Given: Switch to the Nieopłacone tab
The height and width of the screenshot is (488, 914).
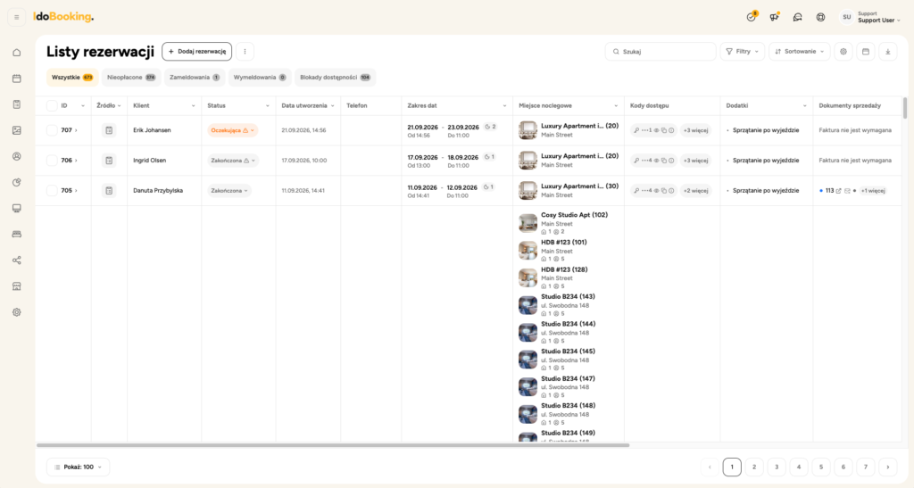Looking at the screenshot, I should pos(131,78).
